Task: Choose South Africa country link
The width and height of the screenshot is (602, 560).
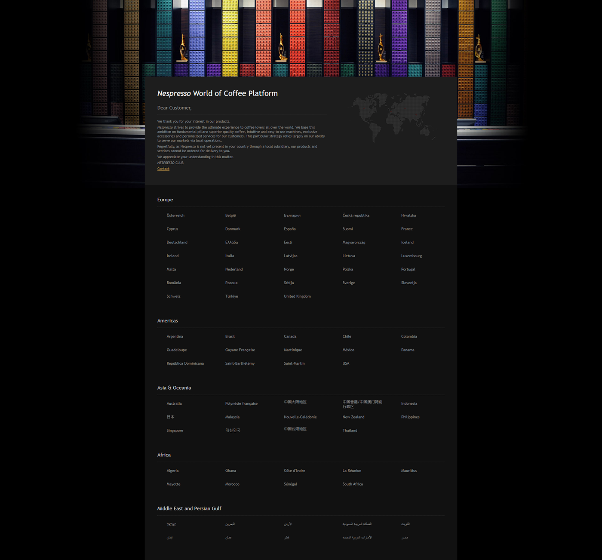Action: (x=353, y=484)
